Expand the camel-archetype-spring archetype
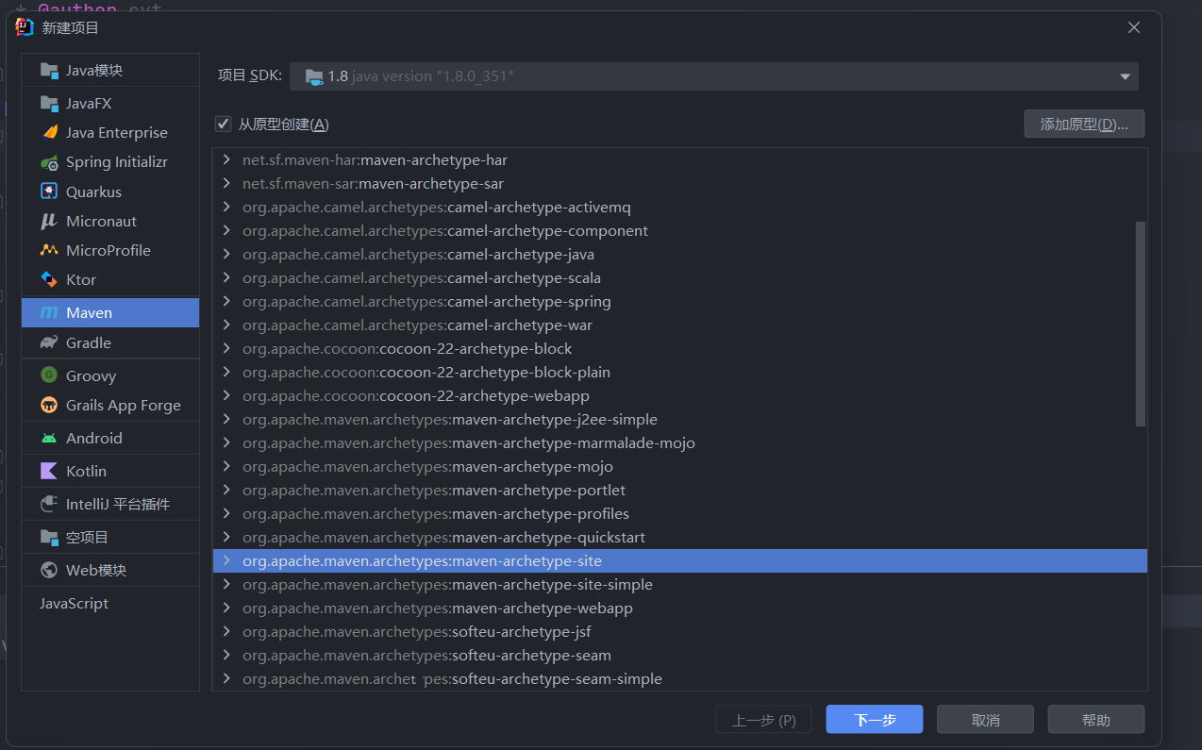The image size is (1202, 750). [226, 301]
